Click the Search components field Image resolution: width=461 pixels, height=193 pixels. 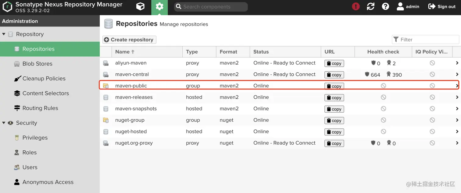point(211,7)
